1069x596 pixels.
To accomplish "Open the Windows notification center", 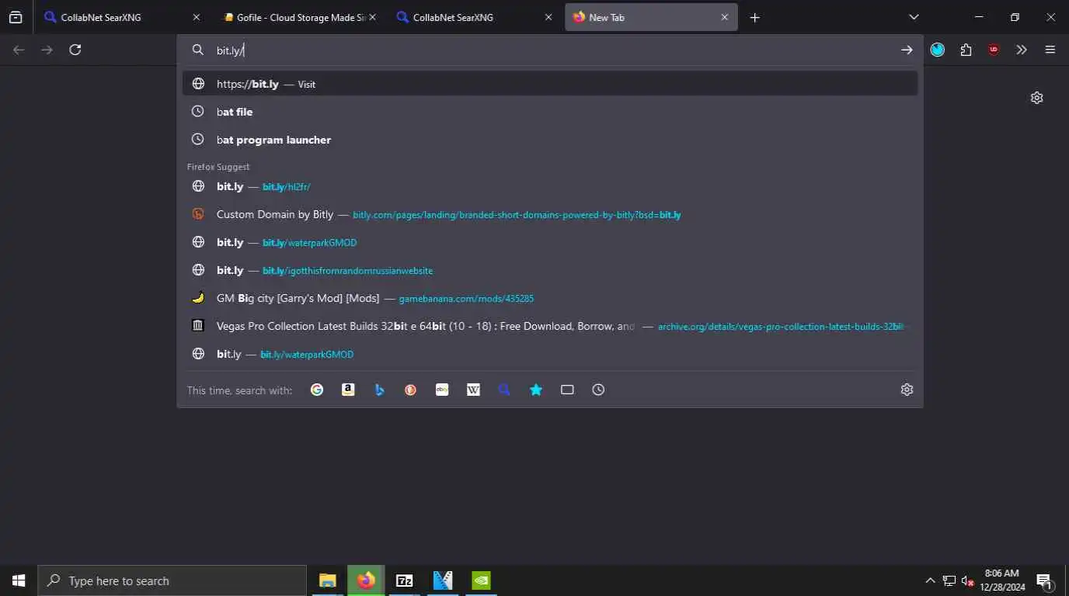I will pyautogui.click(x=1044, y=580).
